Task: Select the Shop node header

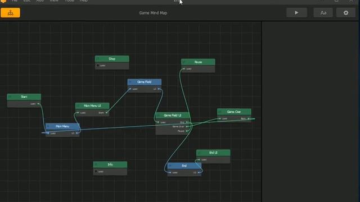Action: point(112,59)
